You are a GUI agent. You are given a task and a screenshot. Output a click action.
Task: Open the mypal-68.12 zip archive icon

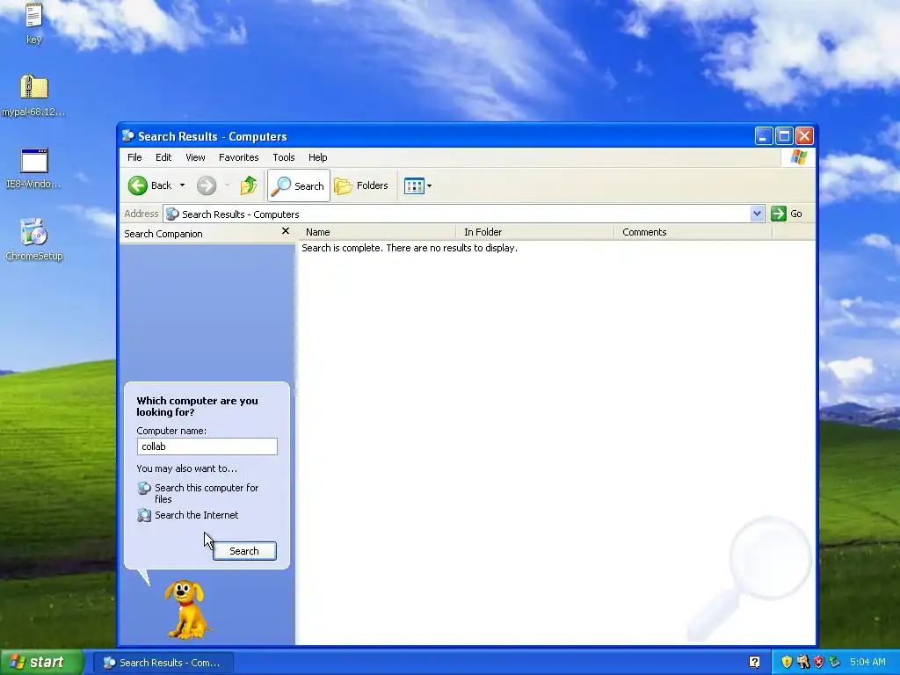click(x=33, y=95)
